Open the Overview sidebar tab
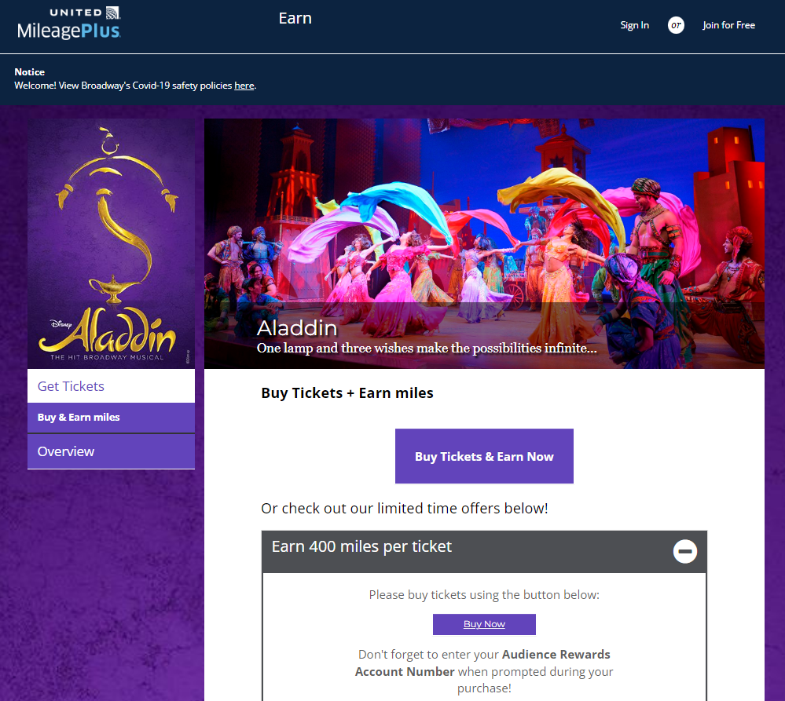This screenshot has width=785, height=701. [x=111, y=451]
